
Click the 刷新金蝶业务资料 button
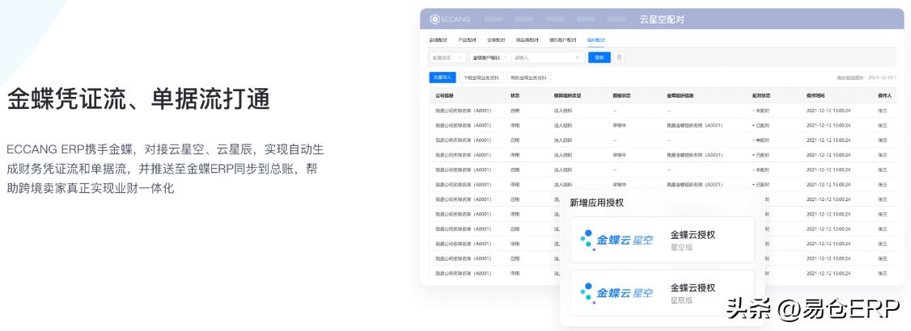pos(528,77)
